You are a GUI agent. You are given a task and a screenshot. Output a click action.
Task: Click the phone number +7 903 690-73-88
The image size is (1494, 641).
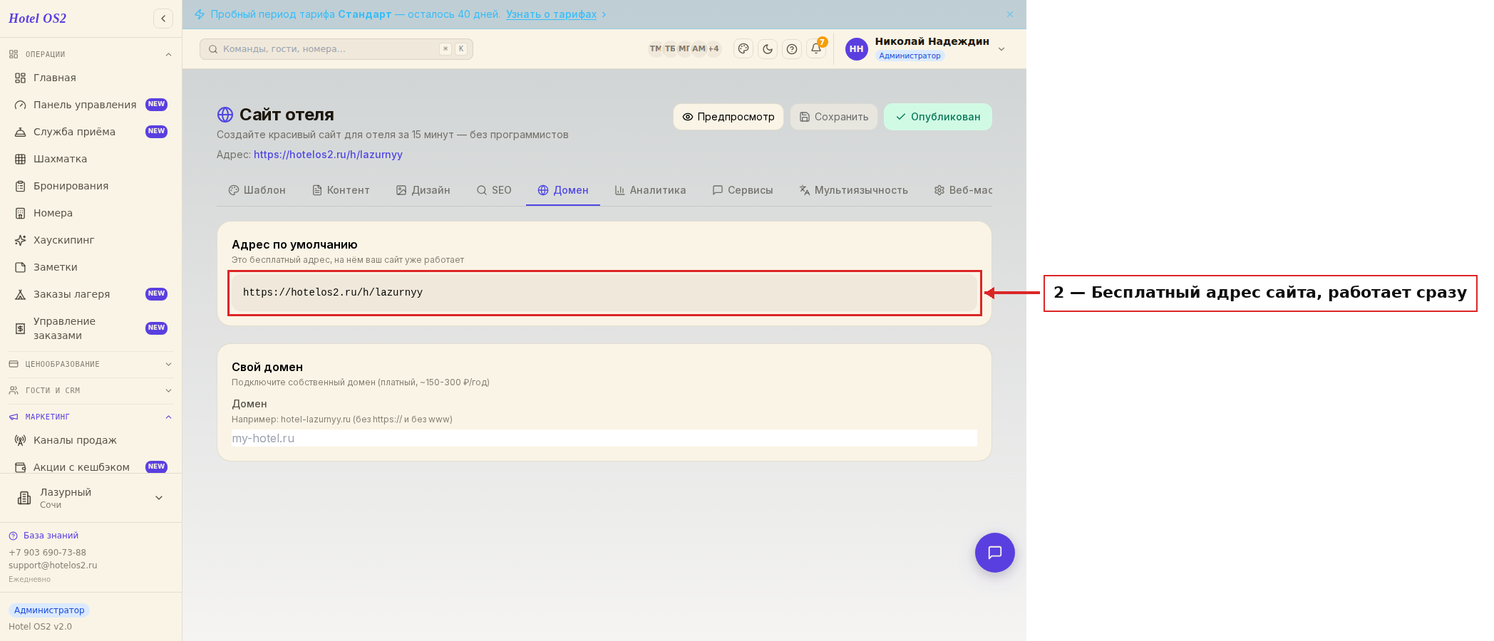click(x=47, y=553)
